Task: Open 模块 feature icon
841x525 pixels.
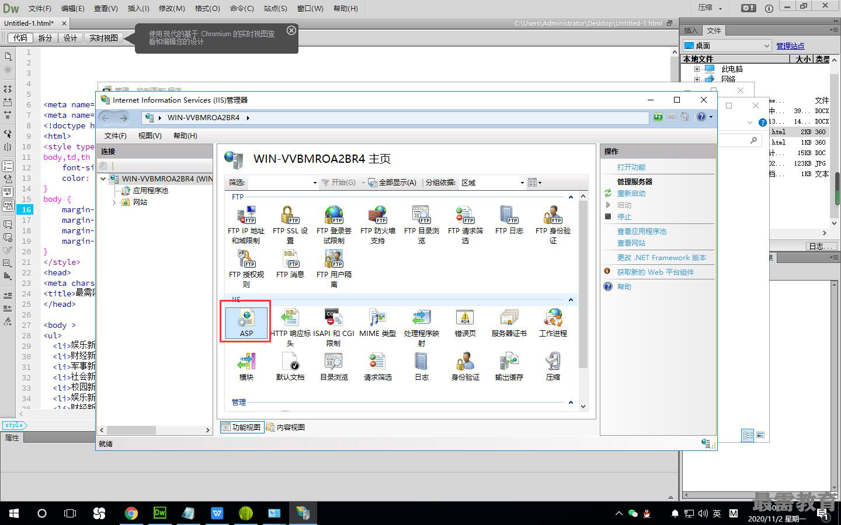Action: pos(246,366)
